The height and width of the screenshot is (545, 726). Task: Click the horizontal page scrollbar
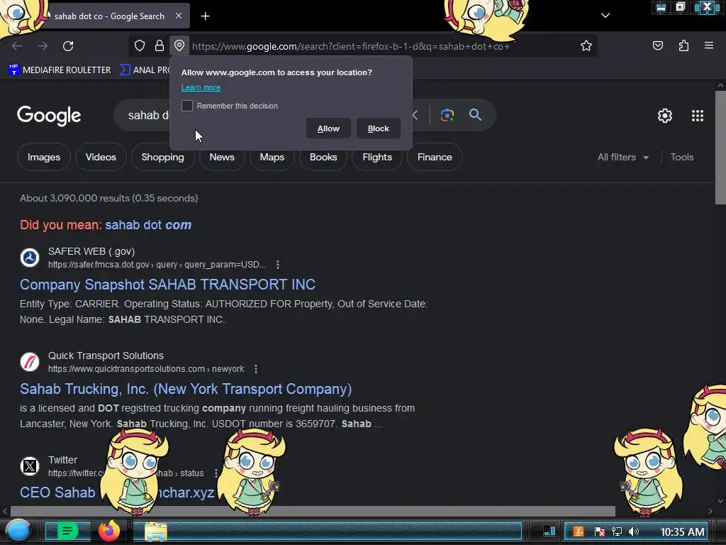pos(313,511)
